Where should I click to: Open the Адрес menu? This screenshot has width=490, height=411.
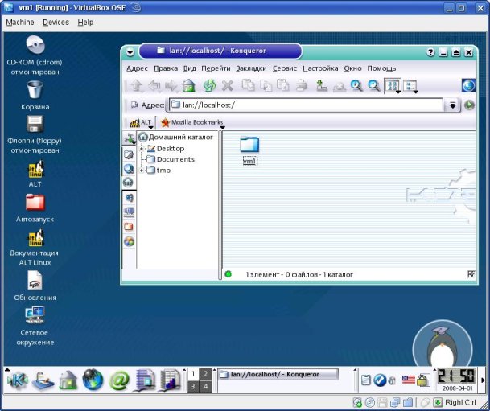137,68
